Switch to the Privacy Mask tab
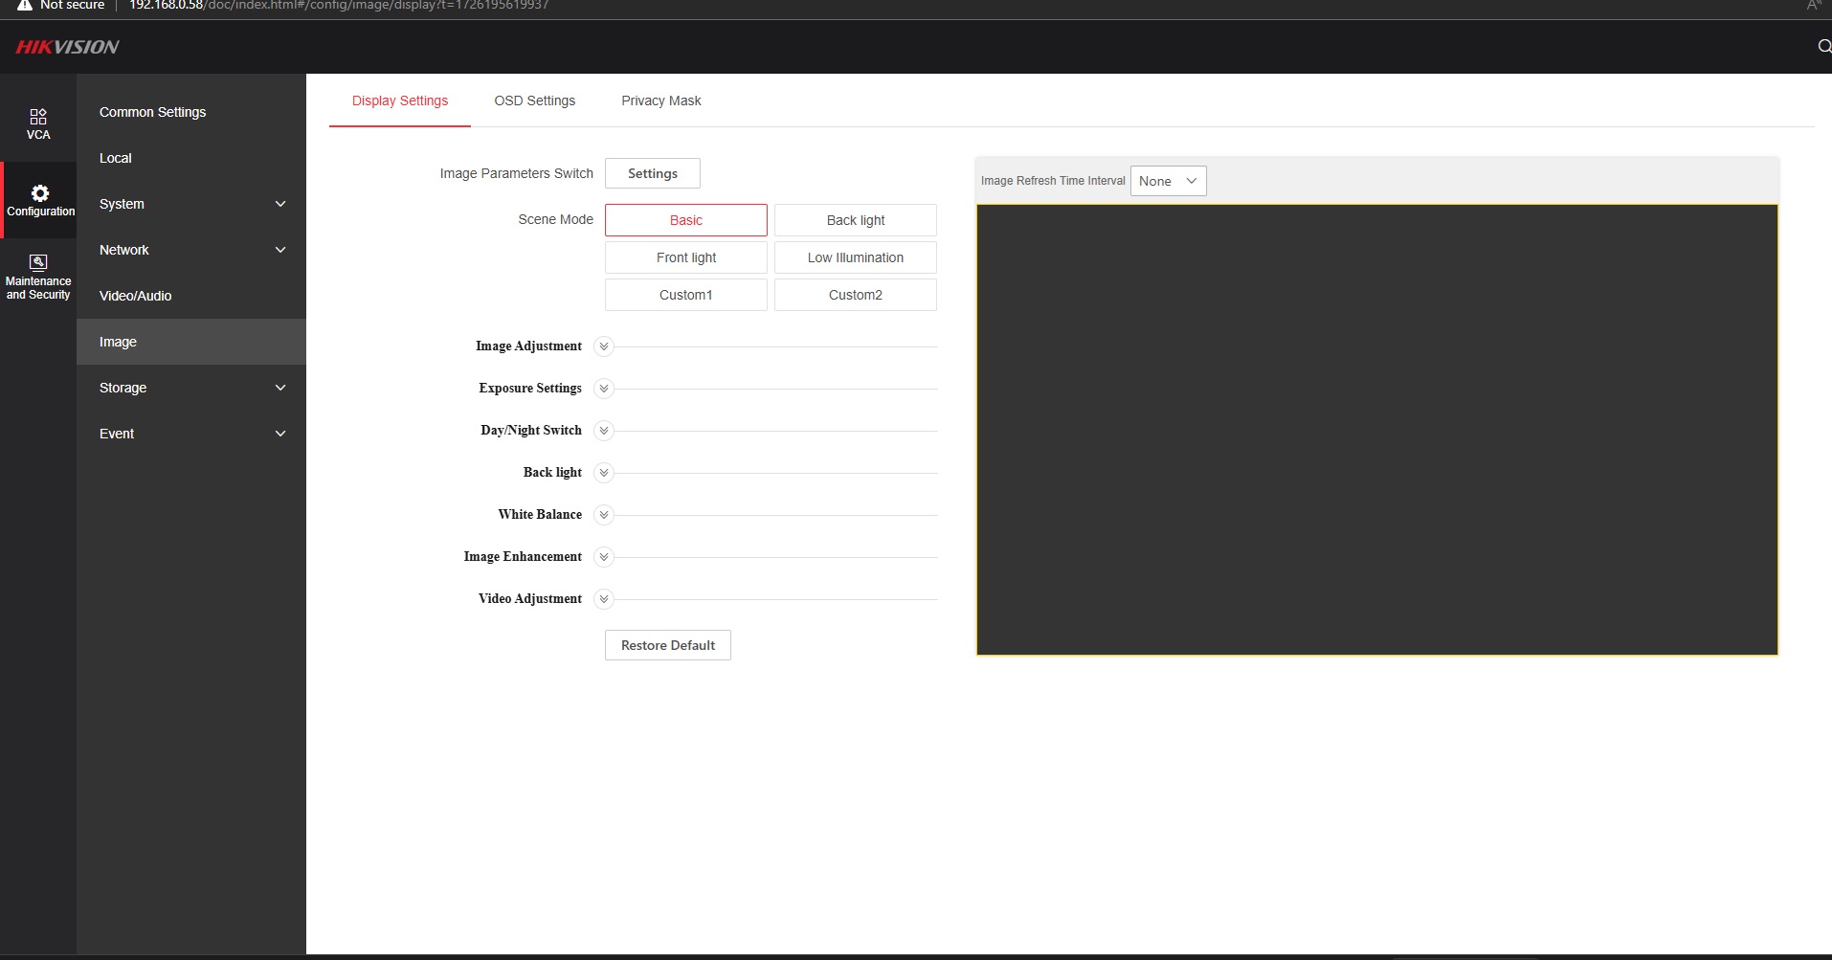 pos(660,100)
